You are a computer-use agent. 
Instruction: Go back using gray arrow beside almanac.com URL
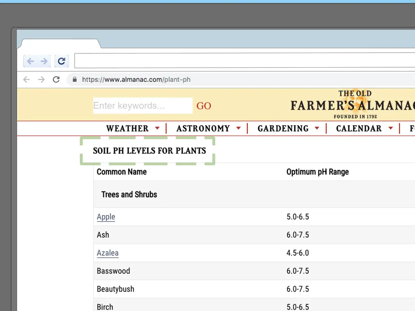27,80
